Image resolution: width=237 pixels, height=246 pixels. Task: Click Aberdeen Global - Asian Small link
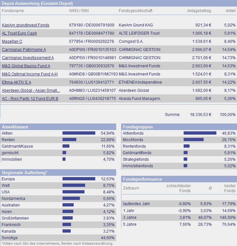tap(31, 90)
